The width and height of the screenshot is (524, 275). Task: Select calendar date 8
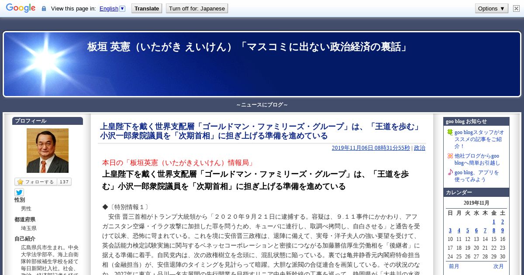click(494, 230)
